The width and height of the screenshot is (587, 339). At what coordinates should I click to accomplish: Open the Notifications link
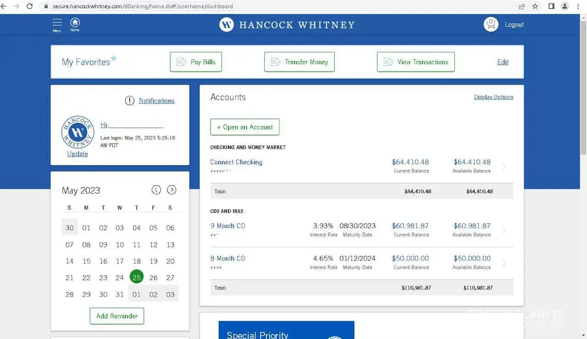point(157,100)
